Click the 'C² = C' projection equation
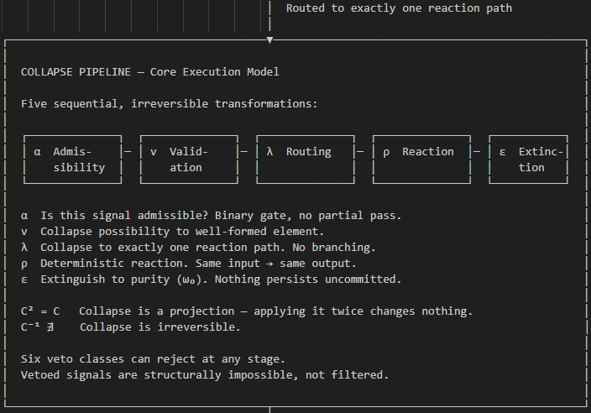The image size is (591, 413). [x=39, y=311]
